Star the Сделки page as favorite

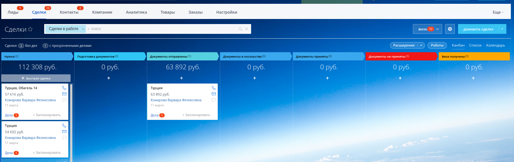[x=30, y=29]
